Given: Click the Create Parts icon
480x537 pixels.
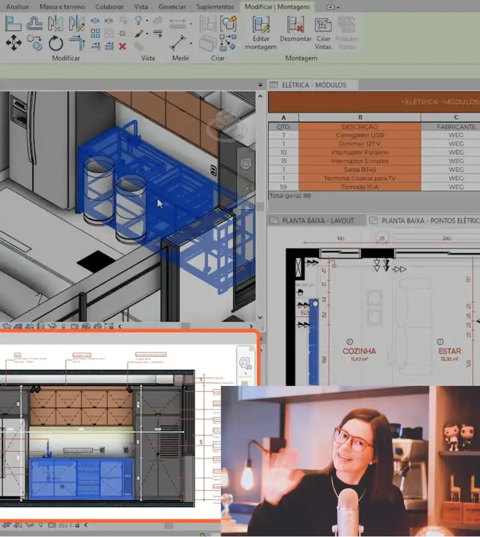Looking at the screenshot, I should 208,43.
